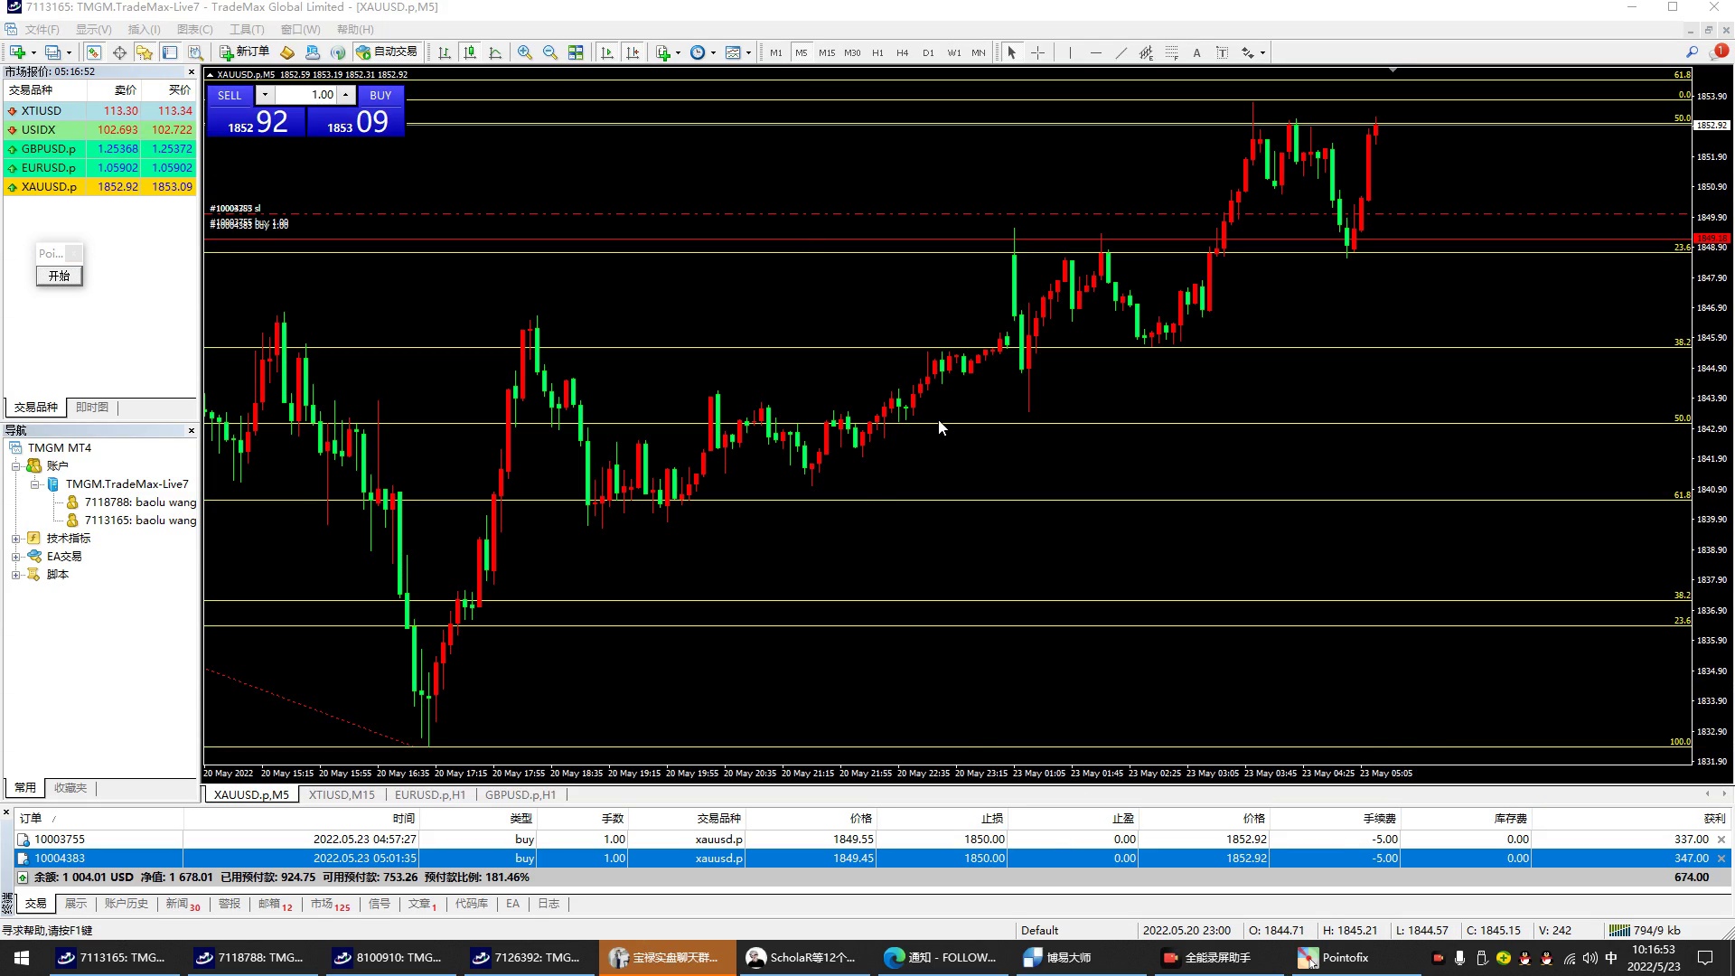Viewport: 1735px width, 976px height.
Task: Select the H1 timeframe button
Action: [x=877, y=52]
